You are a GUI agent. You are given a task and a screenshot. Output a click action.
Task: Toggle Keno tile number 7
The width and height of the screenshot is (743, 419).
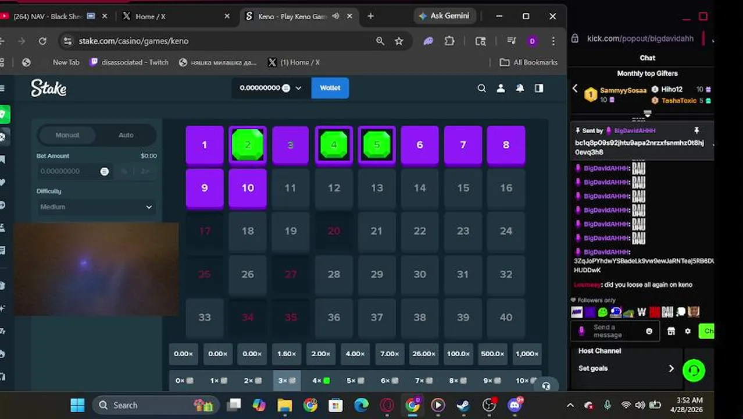pos(463,145)
